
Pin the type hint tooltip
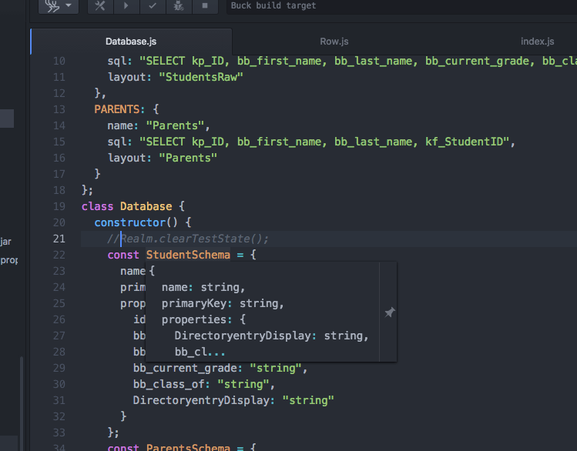click(x=389, y=312)
